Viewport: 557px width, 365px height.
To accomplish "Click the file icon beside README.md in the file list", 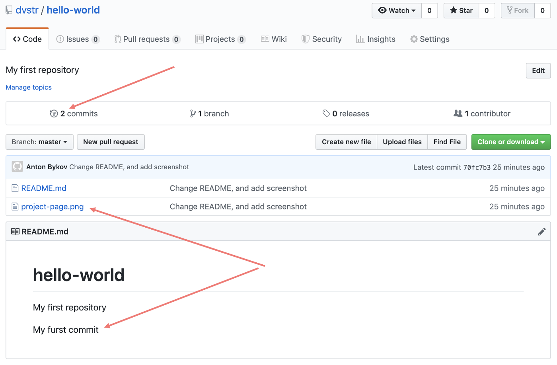I will tap(15, 188).
